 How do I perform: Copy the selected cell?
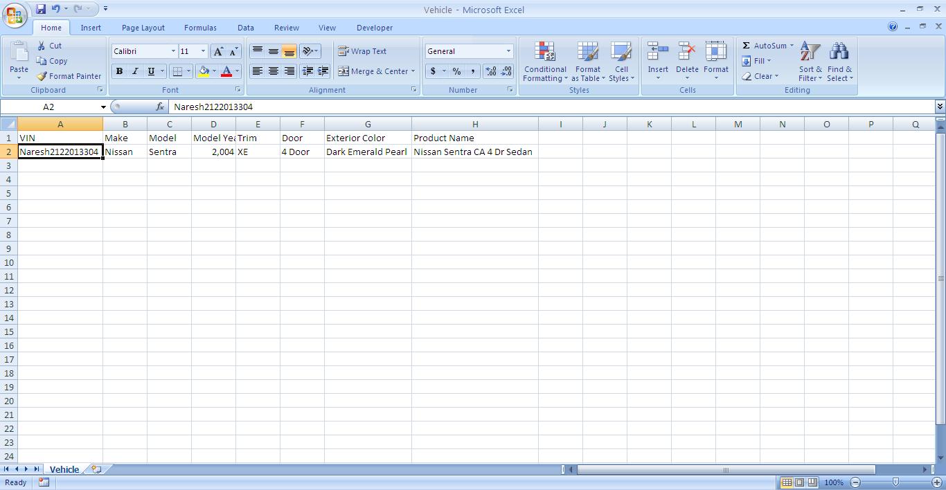tap(52, 61)
